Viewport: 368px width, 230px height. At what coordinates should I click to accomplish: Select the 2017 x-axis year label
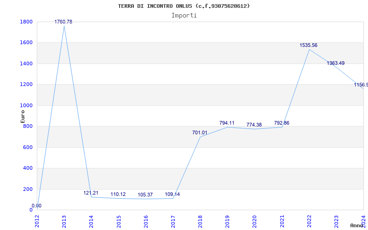173,221
